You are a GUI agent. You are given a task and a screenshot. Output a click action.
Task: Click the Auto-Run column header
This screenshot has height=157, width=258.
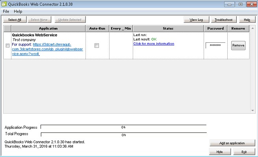click(97, 29)
